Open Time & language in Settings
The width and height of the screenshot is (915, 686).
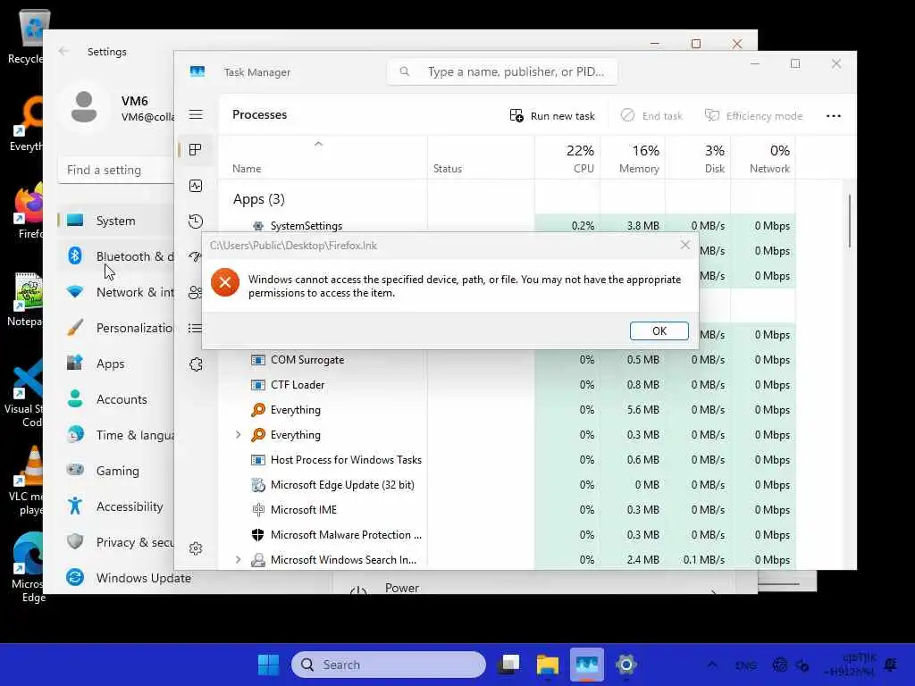[115, 435]
